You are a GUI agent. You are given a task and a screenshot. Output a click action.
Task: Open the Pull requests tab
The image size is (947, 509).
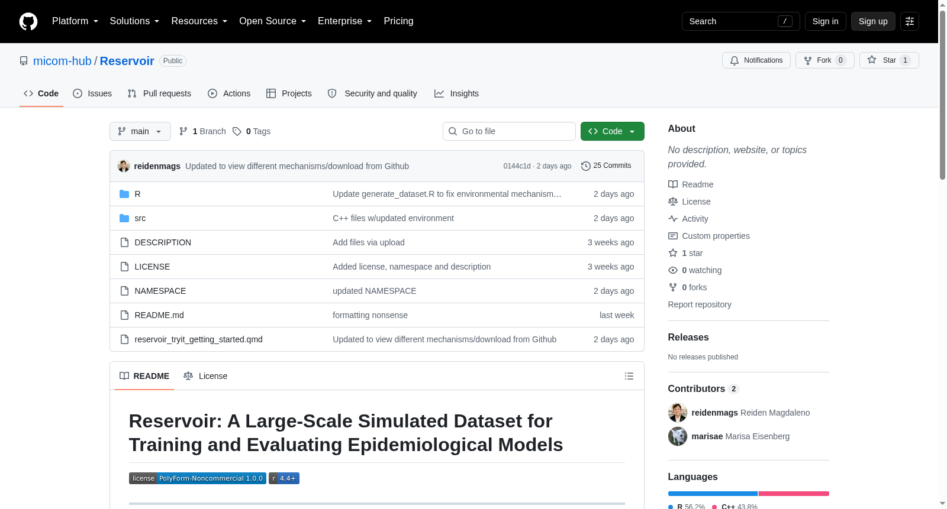click(x=159, y=93)
